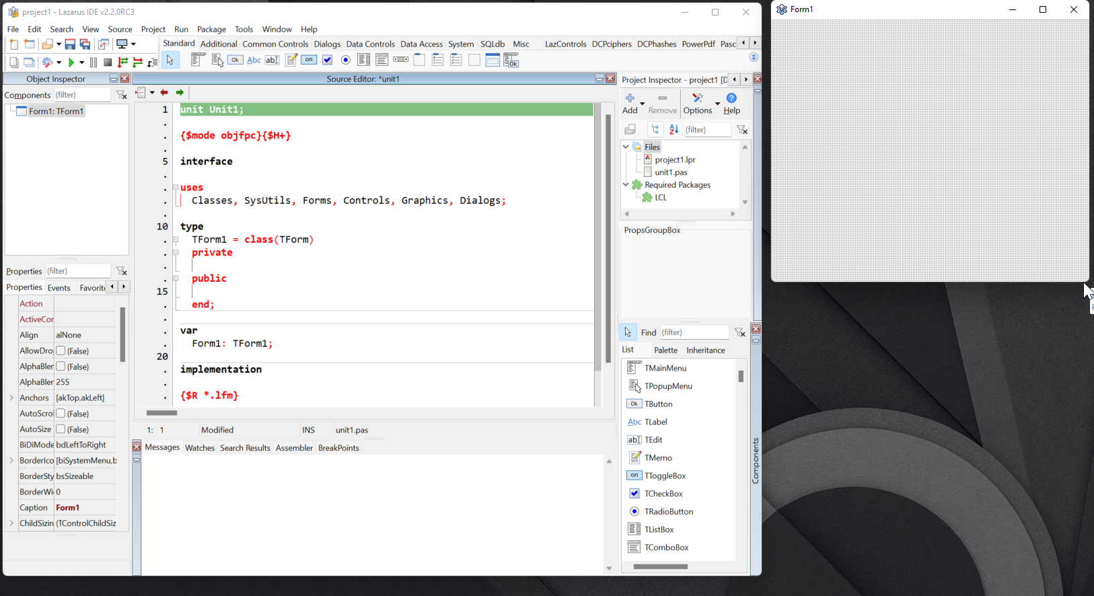The image size is (1094, 596).
Task: Pick the TLabel 'Abc' palette icon
Action: (254, 60)
